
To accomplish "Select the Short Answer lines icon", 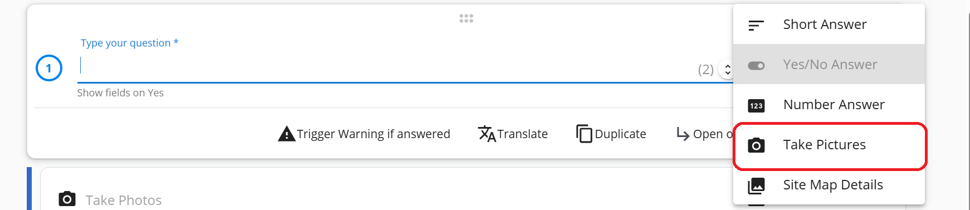I will (755, 25).
